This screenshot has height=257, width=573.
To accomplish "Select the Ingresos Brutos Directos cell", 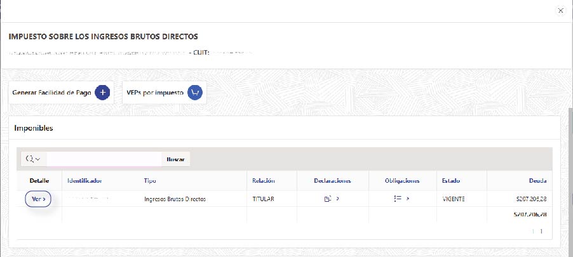I will click(175, 199).
